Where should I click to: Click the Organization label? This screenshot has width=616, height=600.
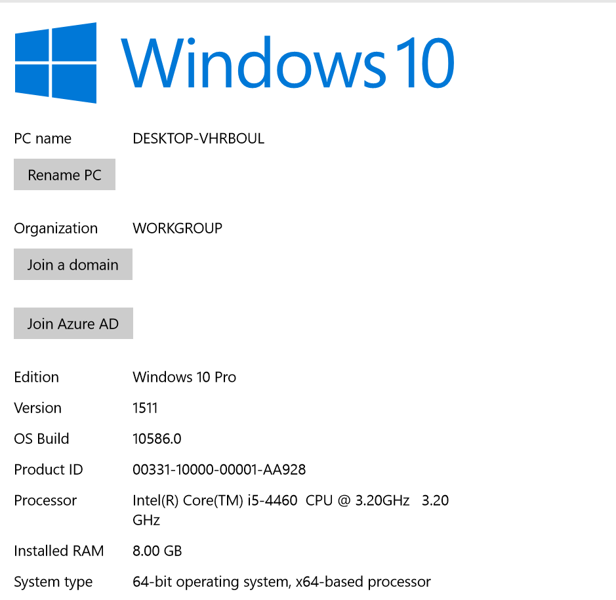(x=56, y=229)
